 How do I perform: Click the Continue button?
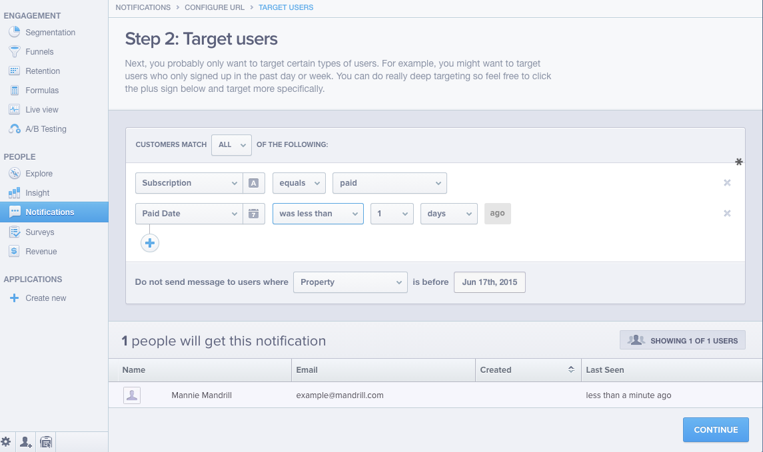[716, 429]
